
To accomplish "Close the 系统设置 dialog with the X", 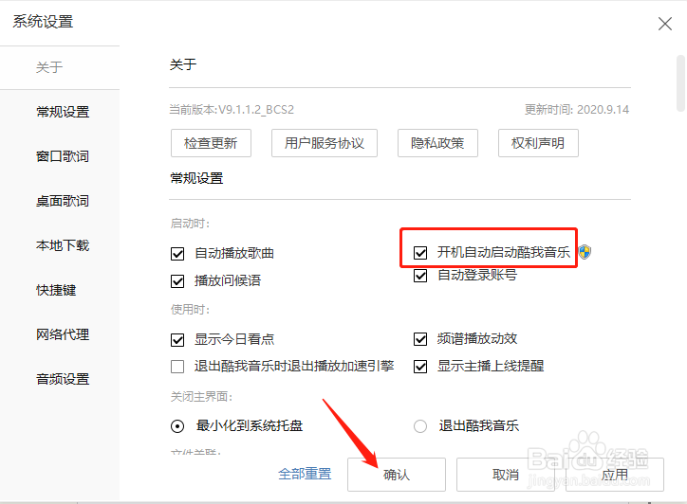I will 664,24.
